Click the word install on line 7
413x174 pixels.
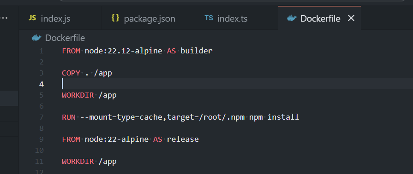click(x=283, y=117)
